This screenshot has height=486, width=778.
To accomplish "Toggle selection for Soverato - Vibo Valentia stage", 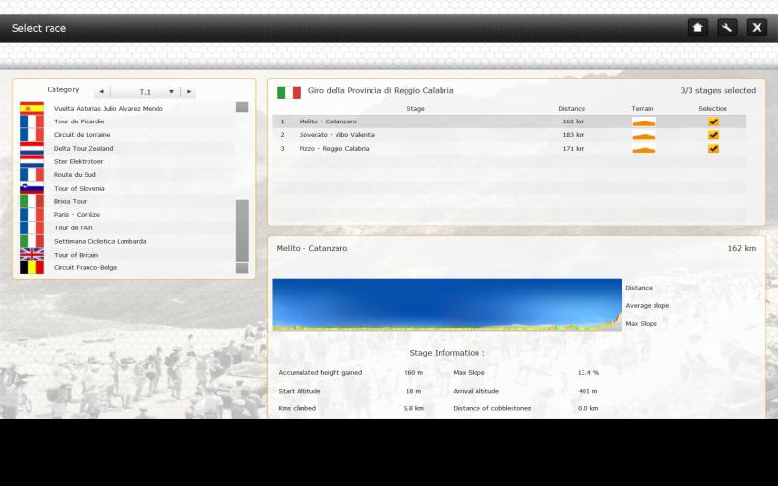I will coord(713,135).
